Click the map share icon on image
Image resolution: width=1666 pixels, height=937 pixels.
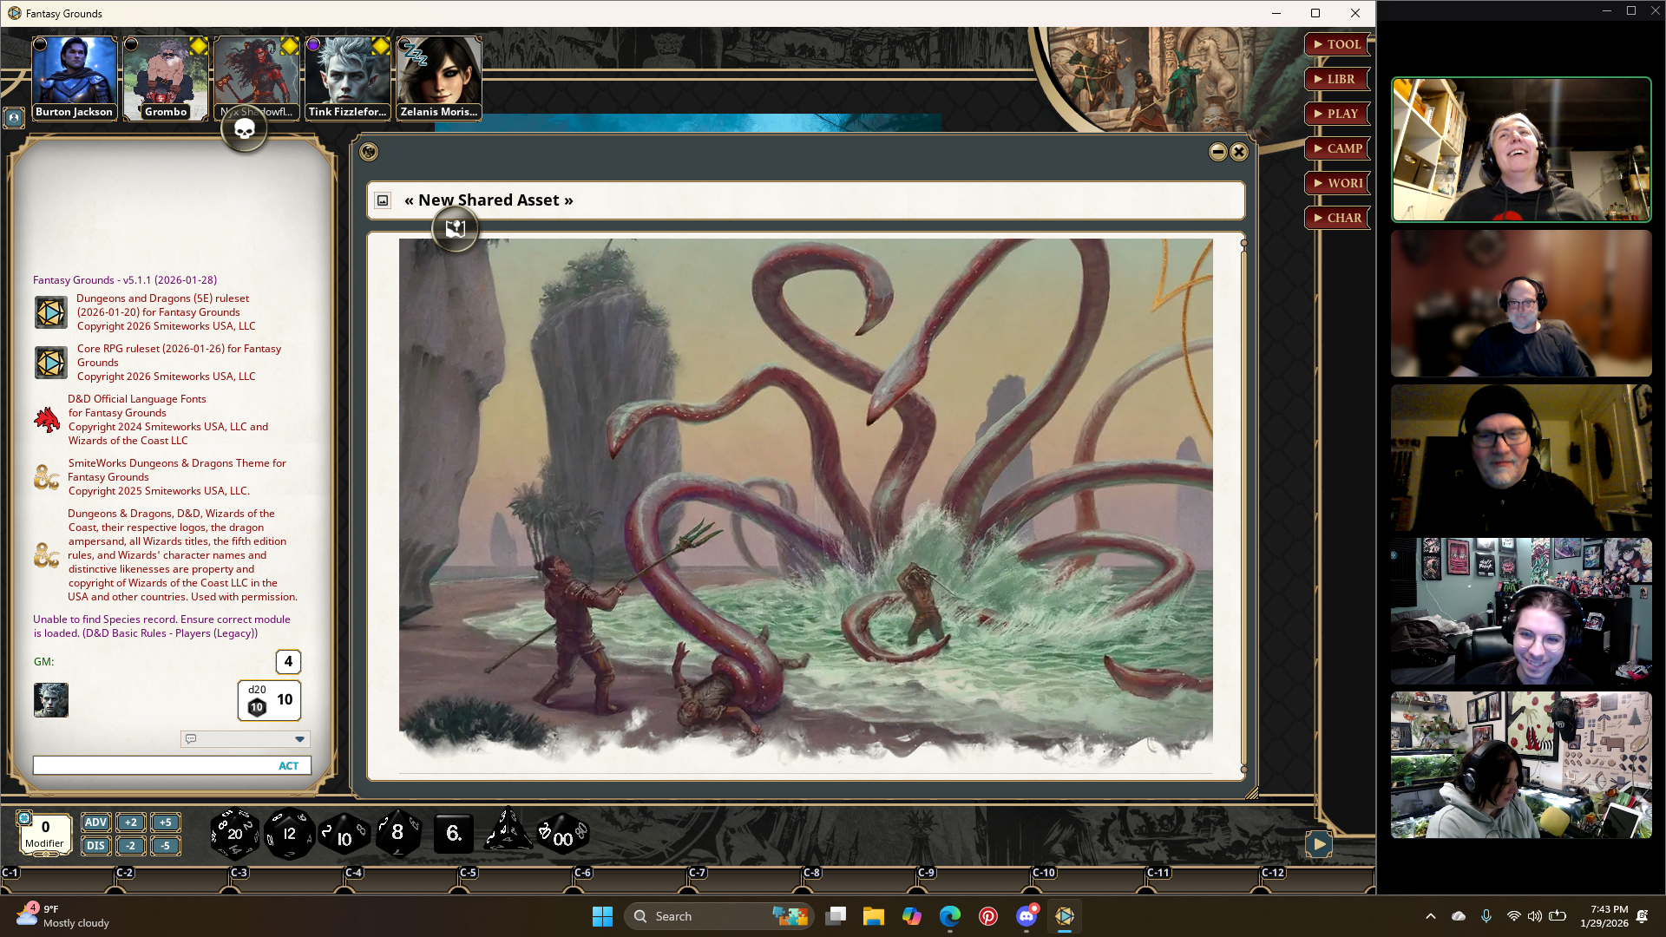455,229
